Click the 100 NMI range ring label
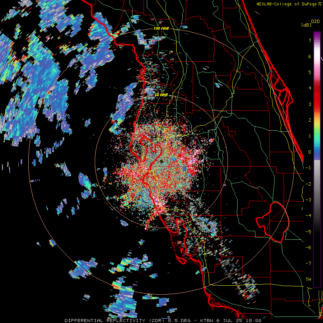The width and height of the screenshot is (323, 323). point(161,28)
